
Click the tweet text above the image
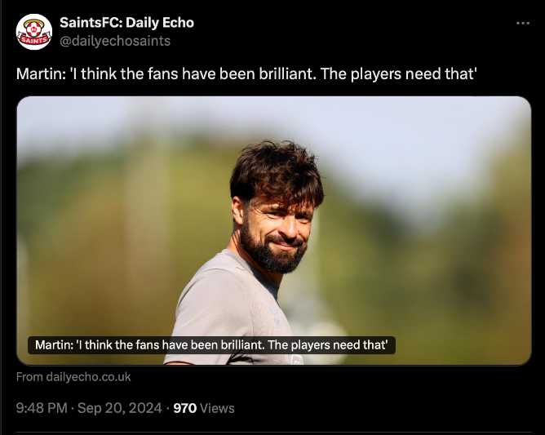[x=246, y=74]
